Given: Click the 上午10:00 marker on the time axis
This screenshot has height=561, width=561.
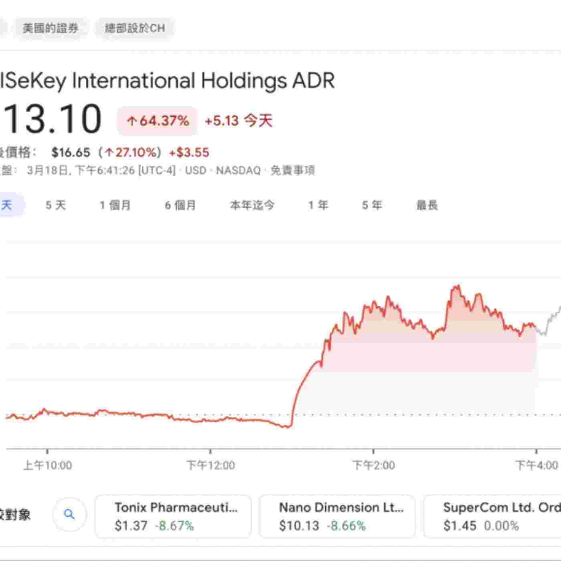Looking at the screenshot, I should click(x=48, y=465).
